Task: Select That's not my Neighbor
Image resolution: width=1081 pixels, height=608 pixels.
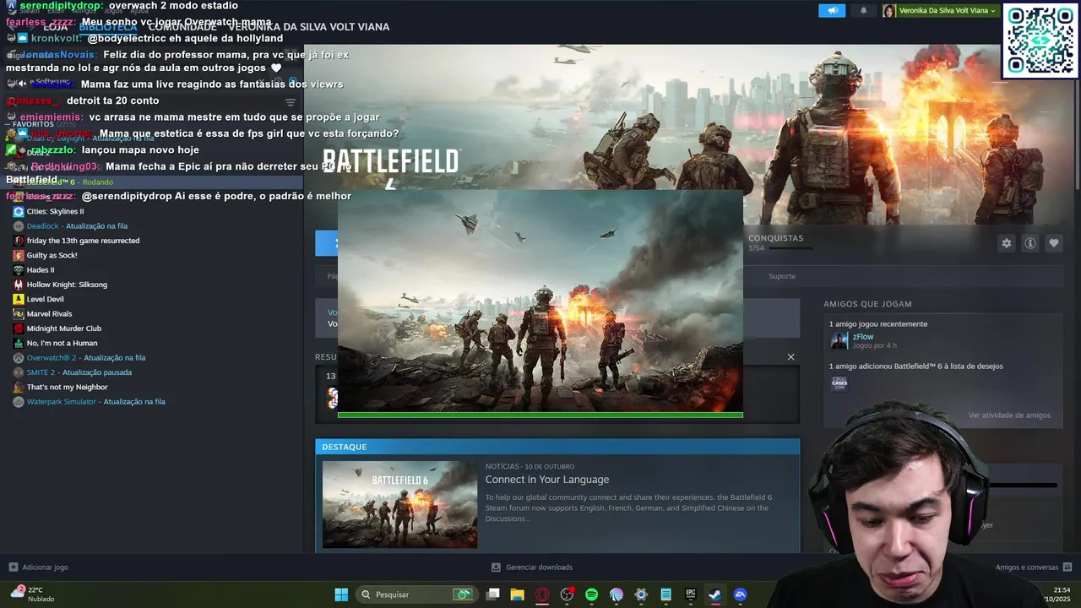Action: click(67, 387)
